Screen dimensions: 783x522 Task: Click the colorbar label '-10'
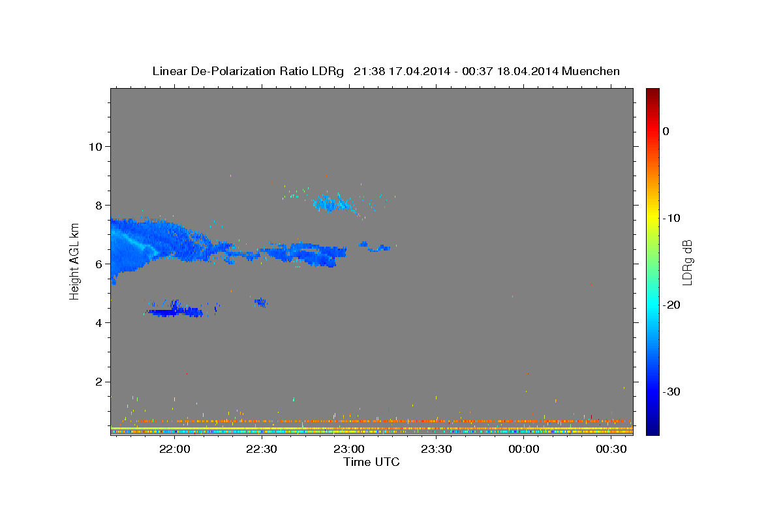tap(672, 218)
